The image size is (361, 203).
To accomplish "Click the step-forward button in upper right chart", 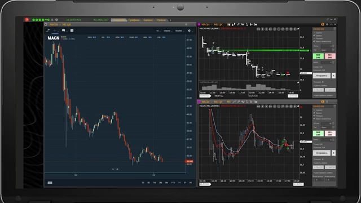I will coord(266,29).
